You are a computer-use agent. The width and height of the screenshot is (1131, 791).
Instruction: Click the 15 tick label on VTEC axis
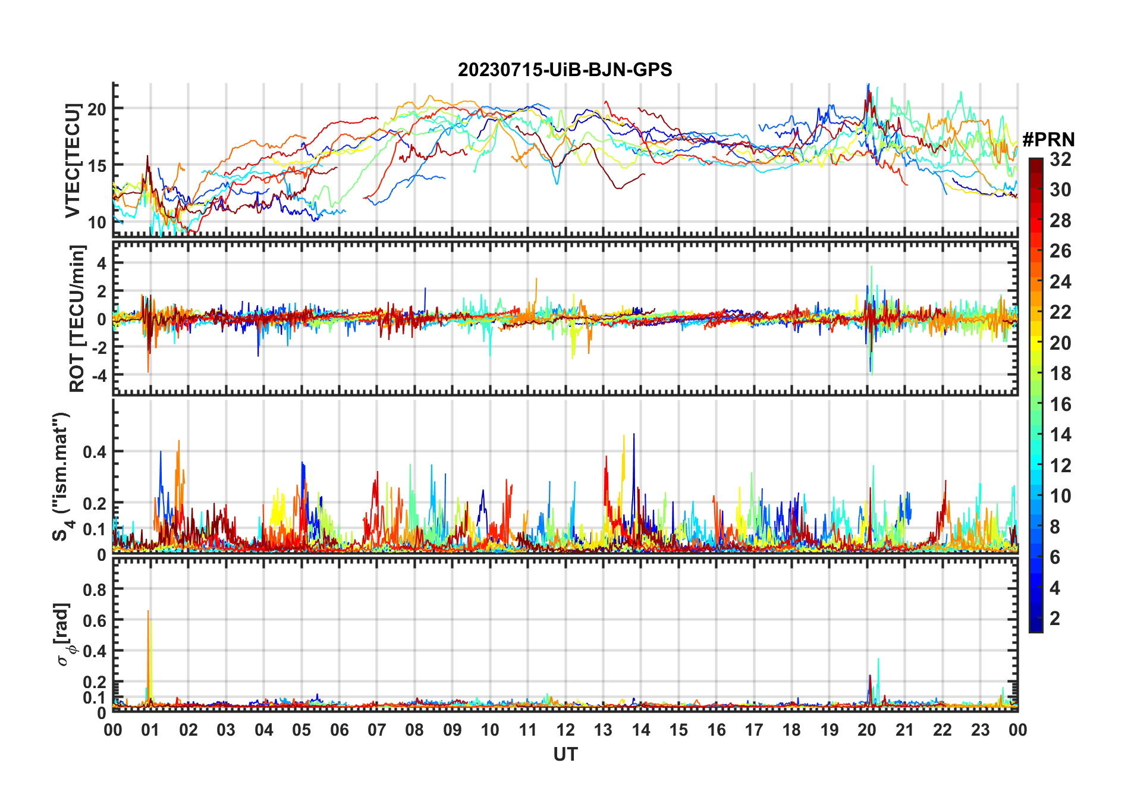(97, 165)
